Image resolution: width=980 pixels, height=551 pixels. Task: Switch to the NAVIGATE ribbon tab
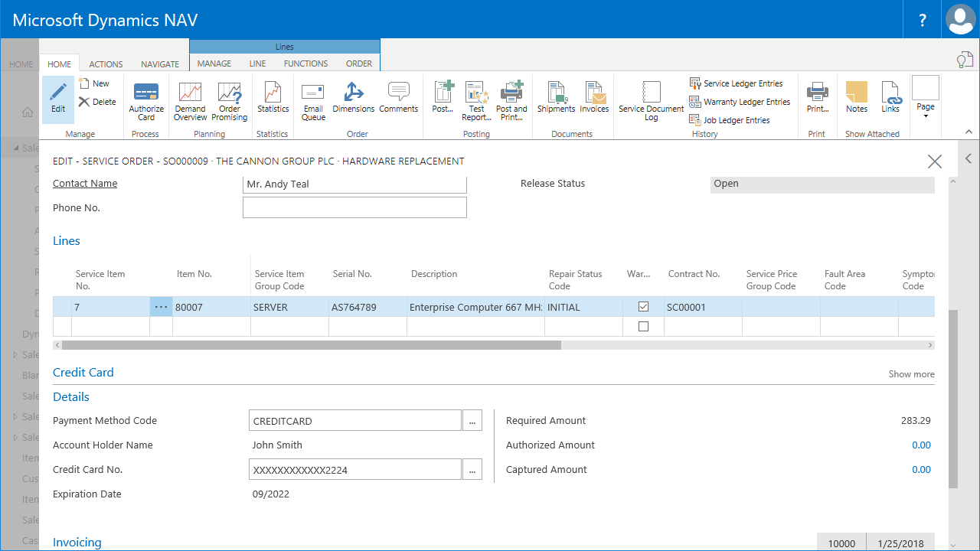point(160,64)
